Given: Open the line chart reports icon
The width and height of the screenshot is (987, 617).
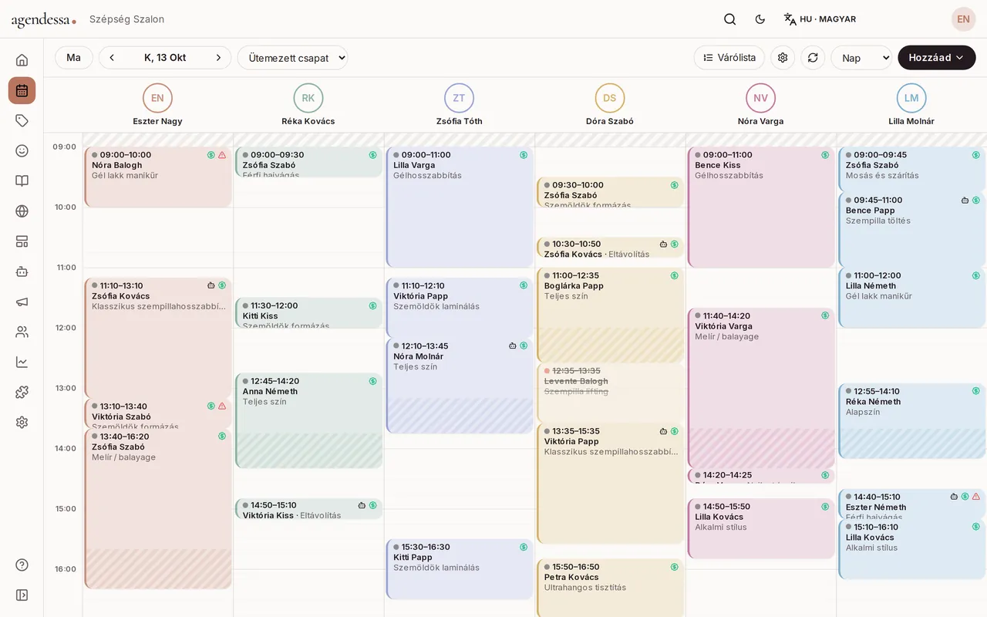Looking at the screenshot, I should [22, 362].
